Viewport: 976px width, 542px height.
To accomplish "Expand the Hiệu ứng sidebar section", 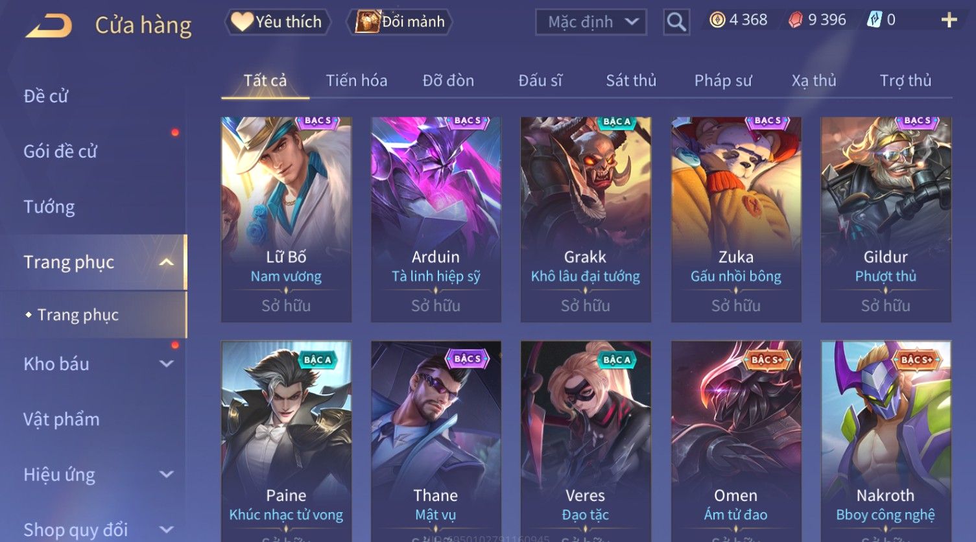I will [166, 475].
